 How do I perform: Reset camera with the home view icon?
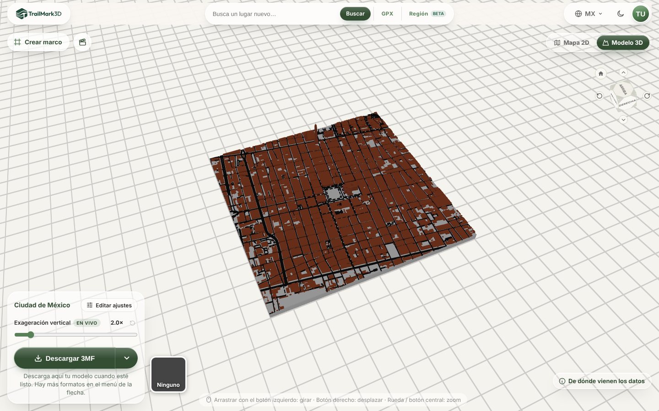601,74
